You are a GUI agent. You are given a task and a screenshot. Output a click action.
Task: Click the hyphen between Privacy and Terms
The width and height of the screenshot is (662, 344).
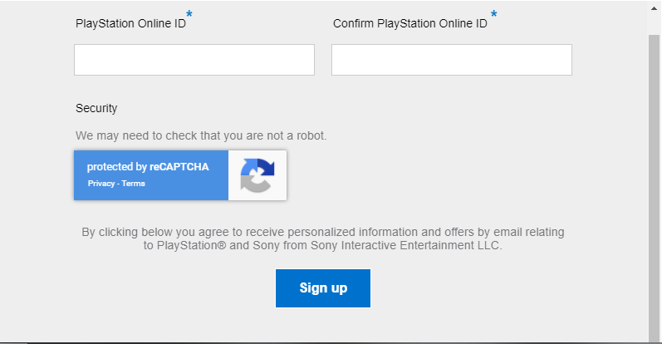click(119, 184)
